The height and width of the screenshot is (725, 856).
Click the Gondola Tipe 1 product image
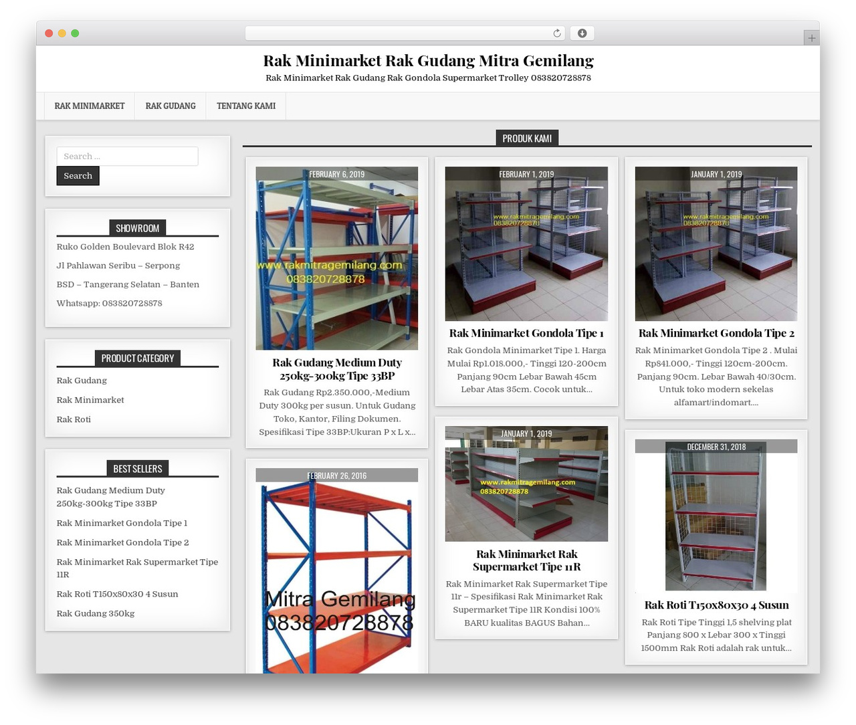pyautogui.click(x=526, y=244)
